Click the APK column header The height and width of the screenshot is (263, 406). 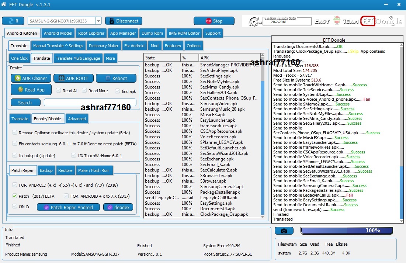coord(229,58)
